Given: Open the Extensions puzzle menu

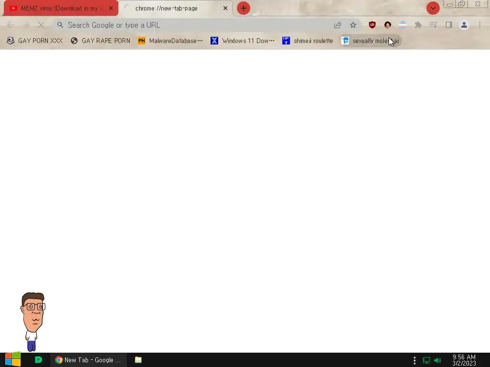Looking at the screenshot, I should pos(418,25).
